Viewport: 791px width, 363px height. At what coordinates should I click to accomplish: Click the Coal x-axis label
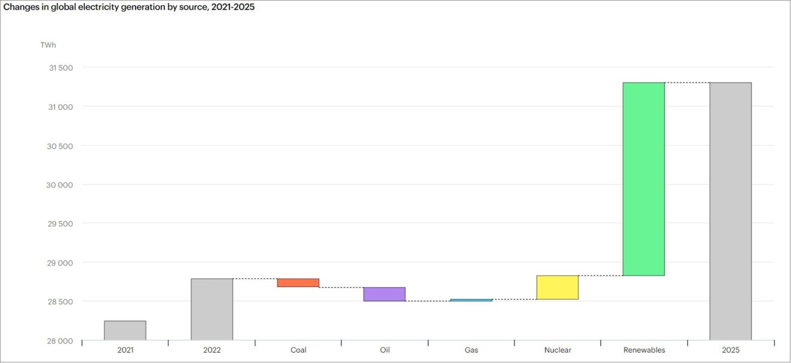298,350
